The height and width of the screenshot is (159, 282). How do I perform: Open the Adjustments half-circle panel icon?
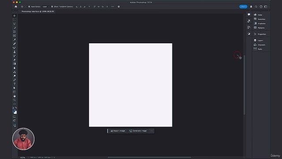coord(249,34)
